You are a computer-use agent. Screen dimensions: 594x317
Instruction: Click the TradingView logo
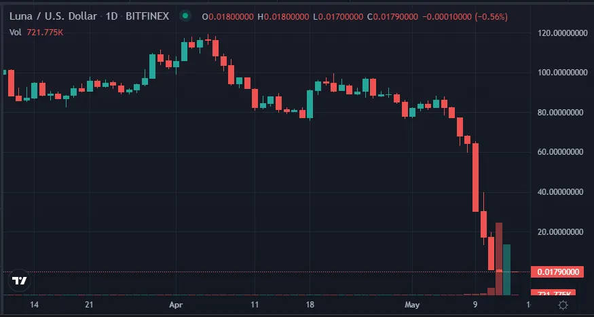pos(19,280)
